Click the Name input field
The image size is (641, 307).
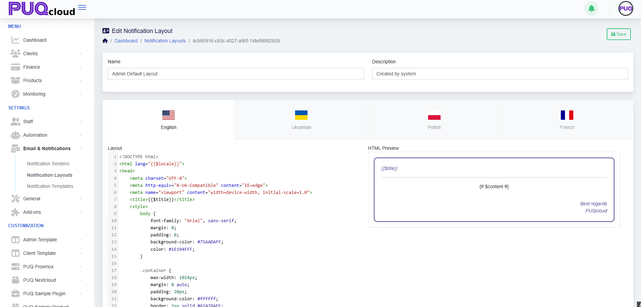[236, 74]
